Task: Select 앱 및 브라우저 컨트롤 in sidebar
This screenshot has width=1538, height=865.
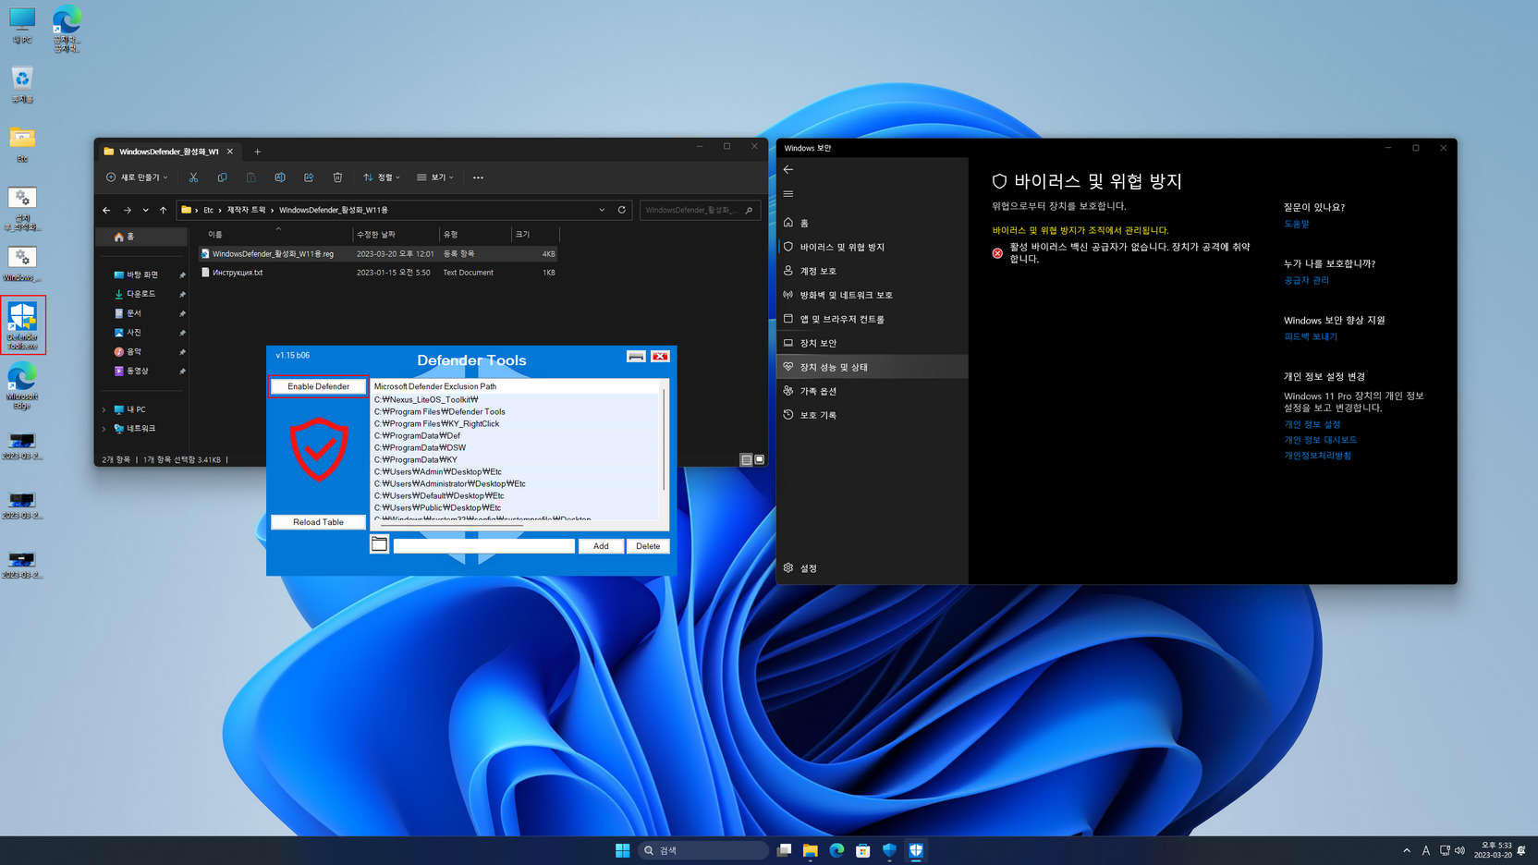Action: point(873,319)
